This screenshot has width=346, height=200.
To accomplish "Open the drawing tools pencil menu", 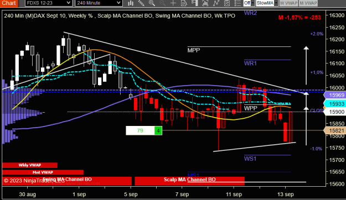I will (x=141, y=3).
